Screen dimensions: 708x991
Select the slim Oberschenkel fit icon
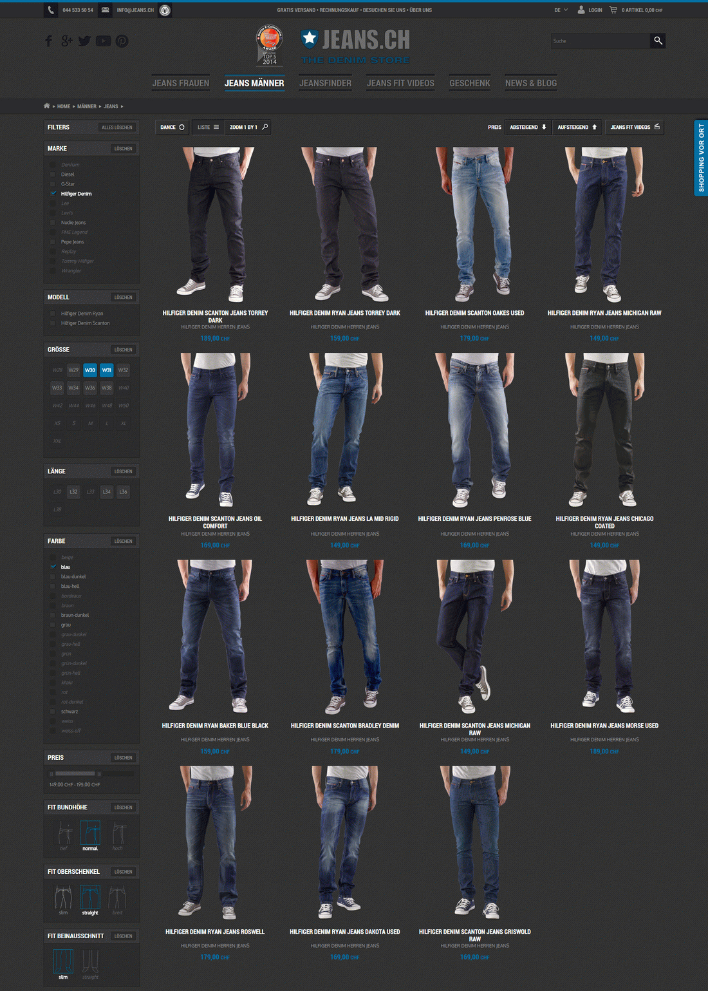click(x=63, y=897)
